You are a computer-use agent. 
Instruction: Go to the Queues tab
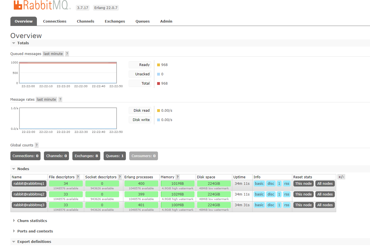(x=143, y=21)
